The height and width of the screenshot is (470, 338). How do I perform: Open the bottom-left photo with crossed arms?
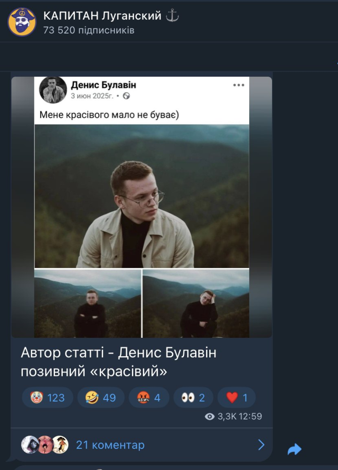point(88,303)
